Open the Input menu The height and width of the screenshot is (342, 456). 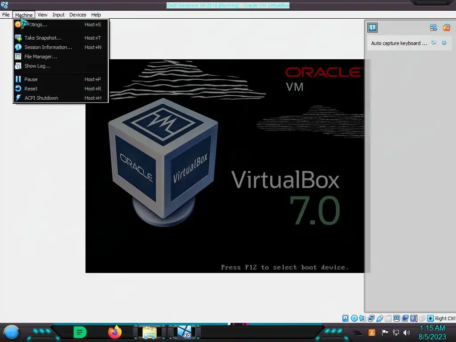pos(58,15)
